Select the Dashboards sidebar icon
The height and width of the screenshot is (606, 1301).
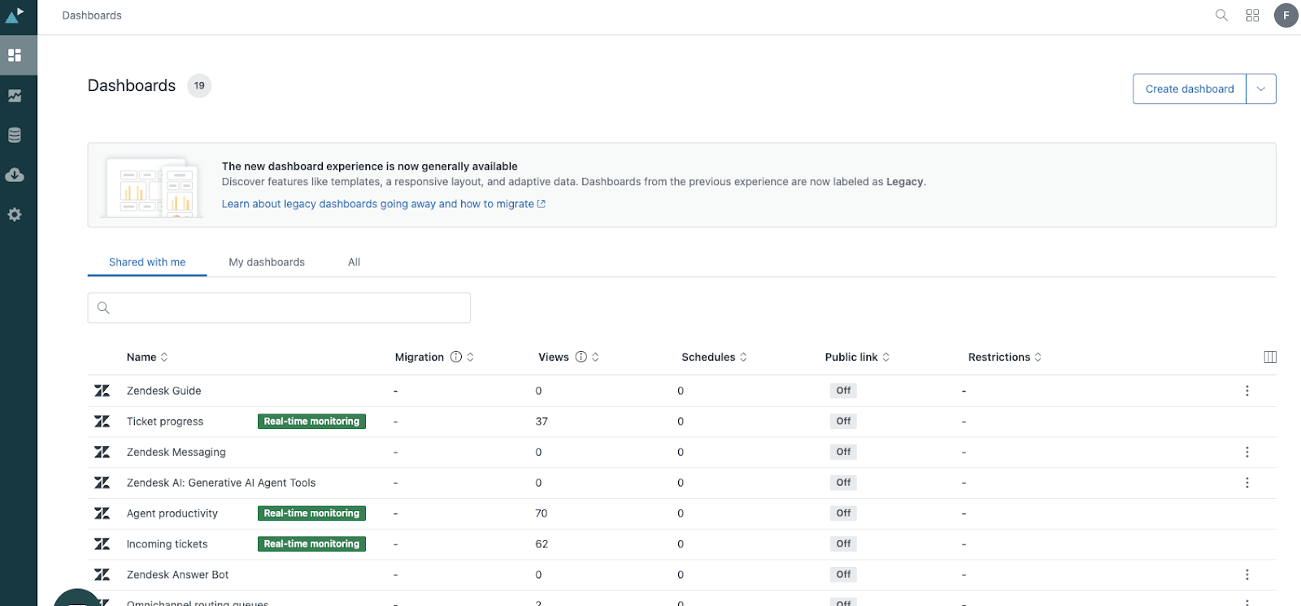(x=15, y=55)
